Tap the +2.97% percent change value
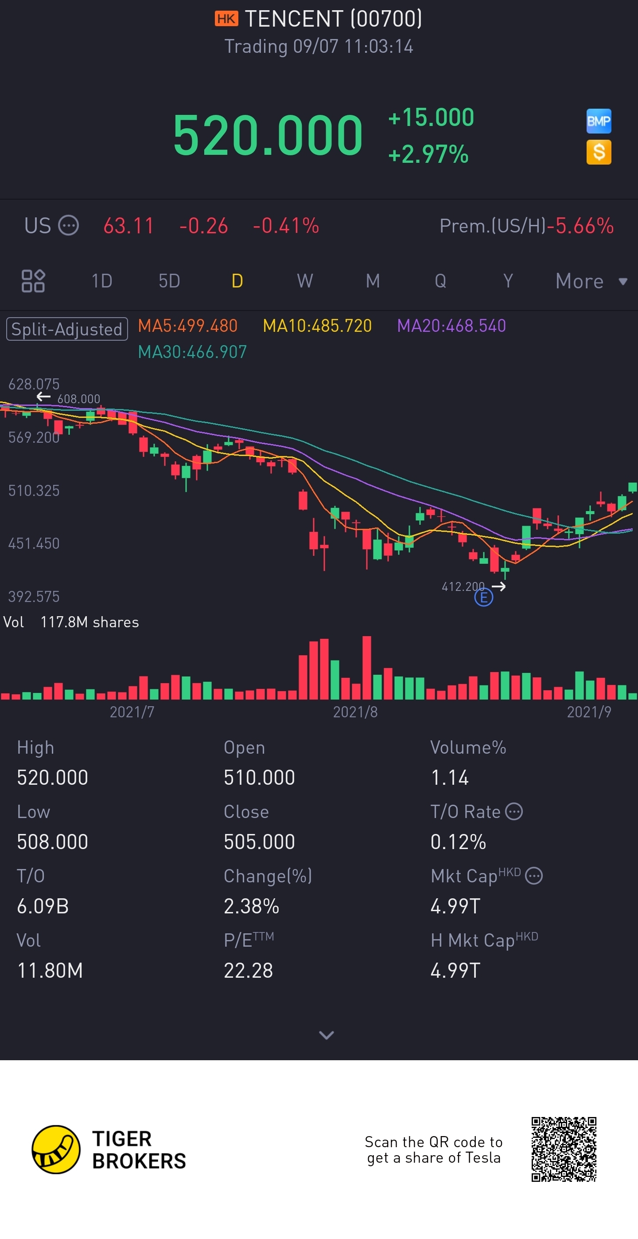This screenshot has width=638, height=1239. [x=428, y=154]
